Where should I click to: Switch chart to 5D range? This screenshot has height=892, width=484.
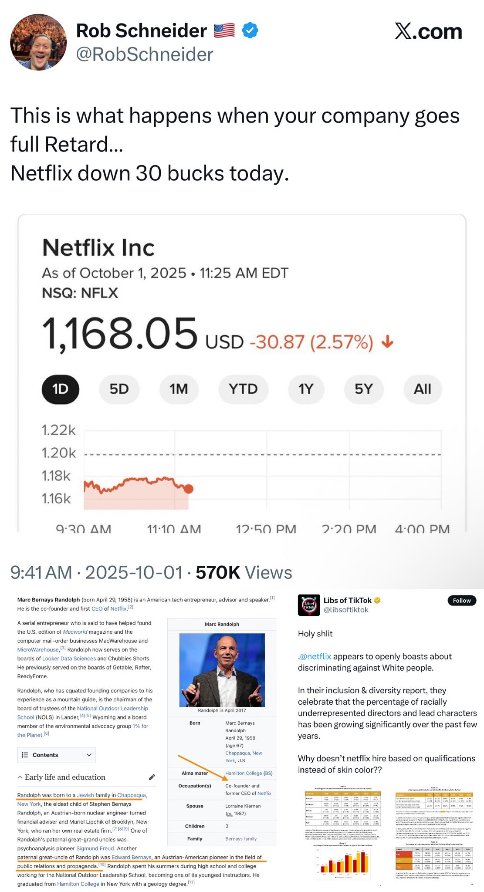(x=119, y=389)
